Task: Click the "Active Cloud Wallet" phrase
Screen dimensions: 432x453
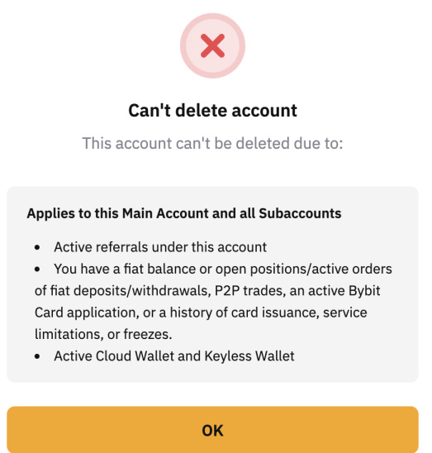Action: (x=114, y=356)
